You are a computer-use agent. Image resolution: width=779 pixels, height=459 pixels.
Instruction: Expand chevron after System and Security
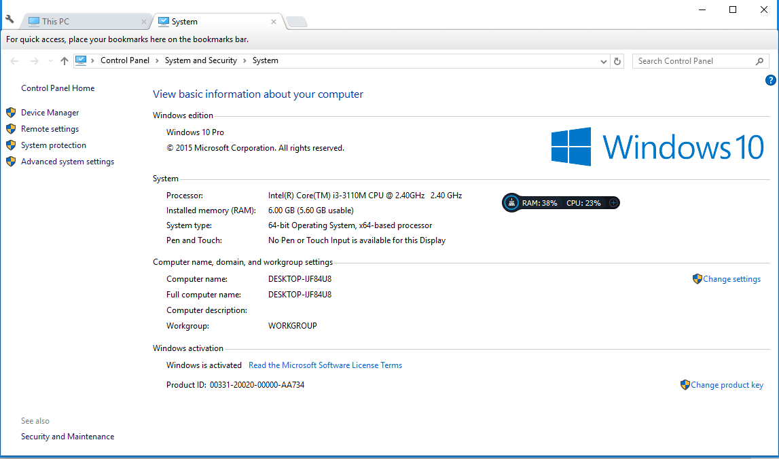[x=244, y=60]
